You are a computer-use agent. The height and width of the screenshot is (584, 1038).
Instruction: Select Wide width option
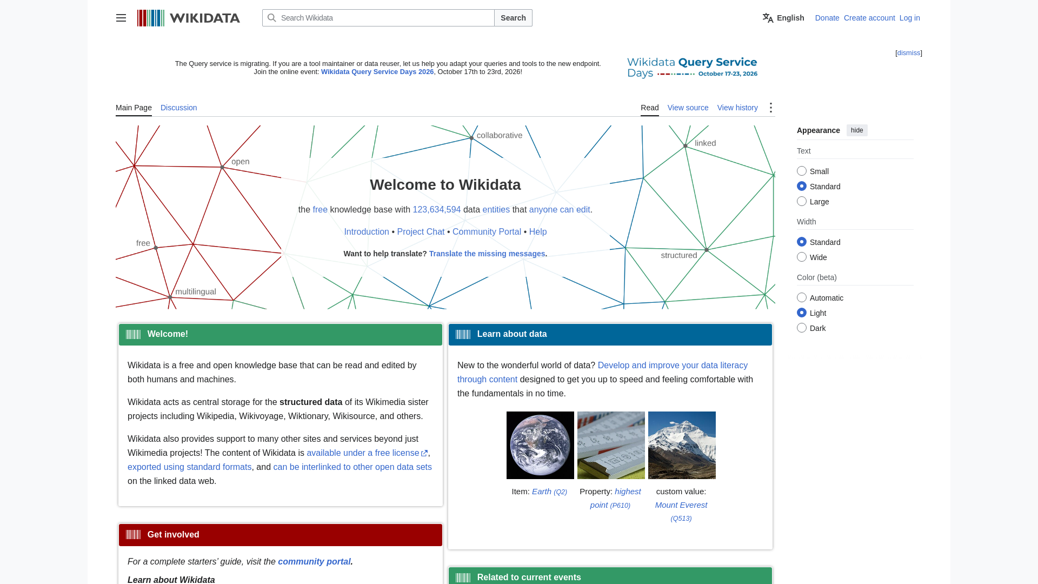point(802,257)
